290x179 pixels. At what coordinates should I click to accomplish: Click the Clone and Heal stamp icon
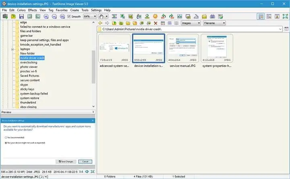tap(147, 17)
